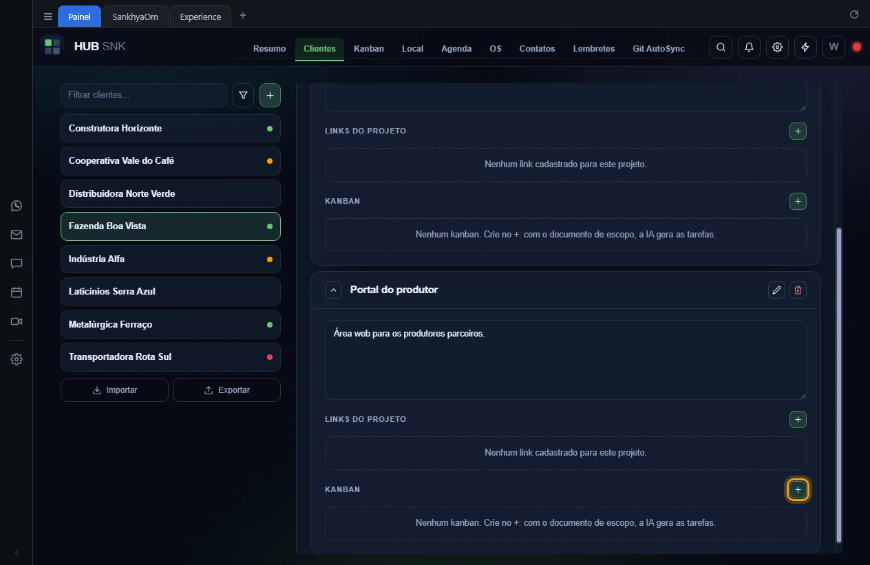Open the Agenda menu
The width and height of the screenshot is (870, 565).
click(x=456, y=49)
